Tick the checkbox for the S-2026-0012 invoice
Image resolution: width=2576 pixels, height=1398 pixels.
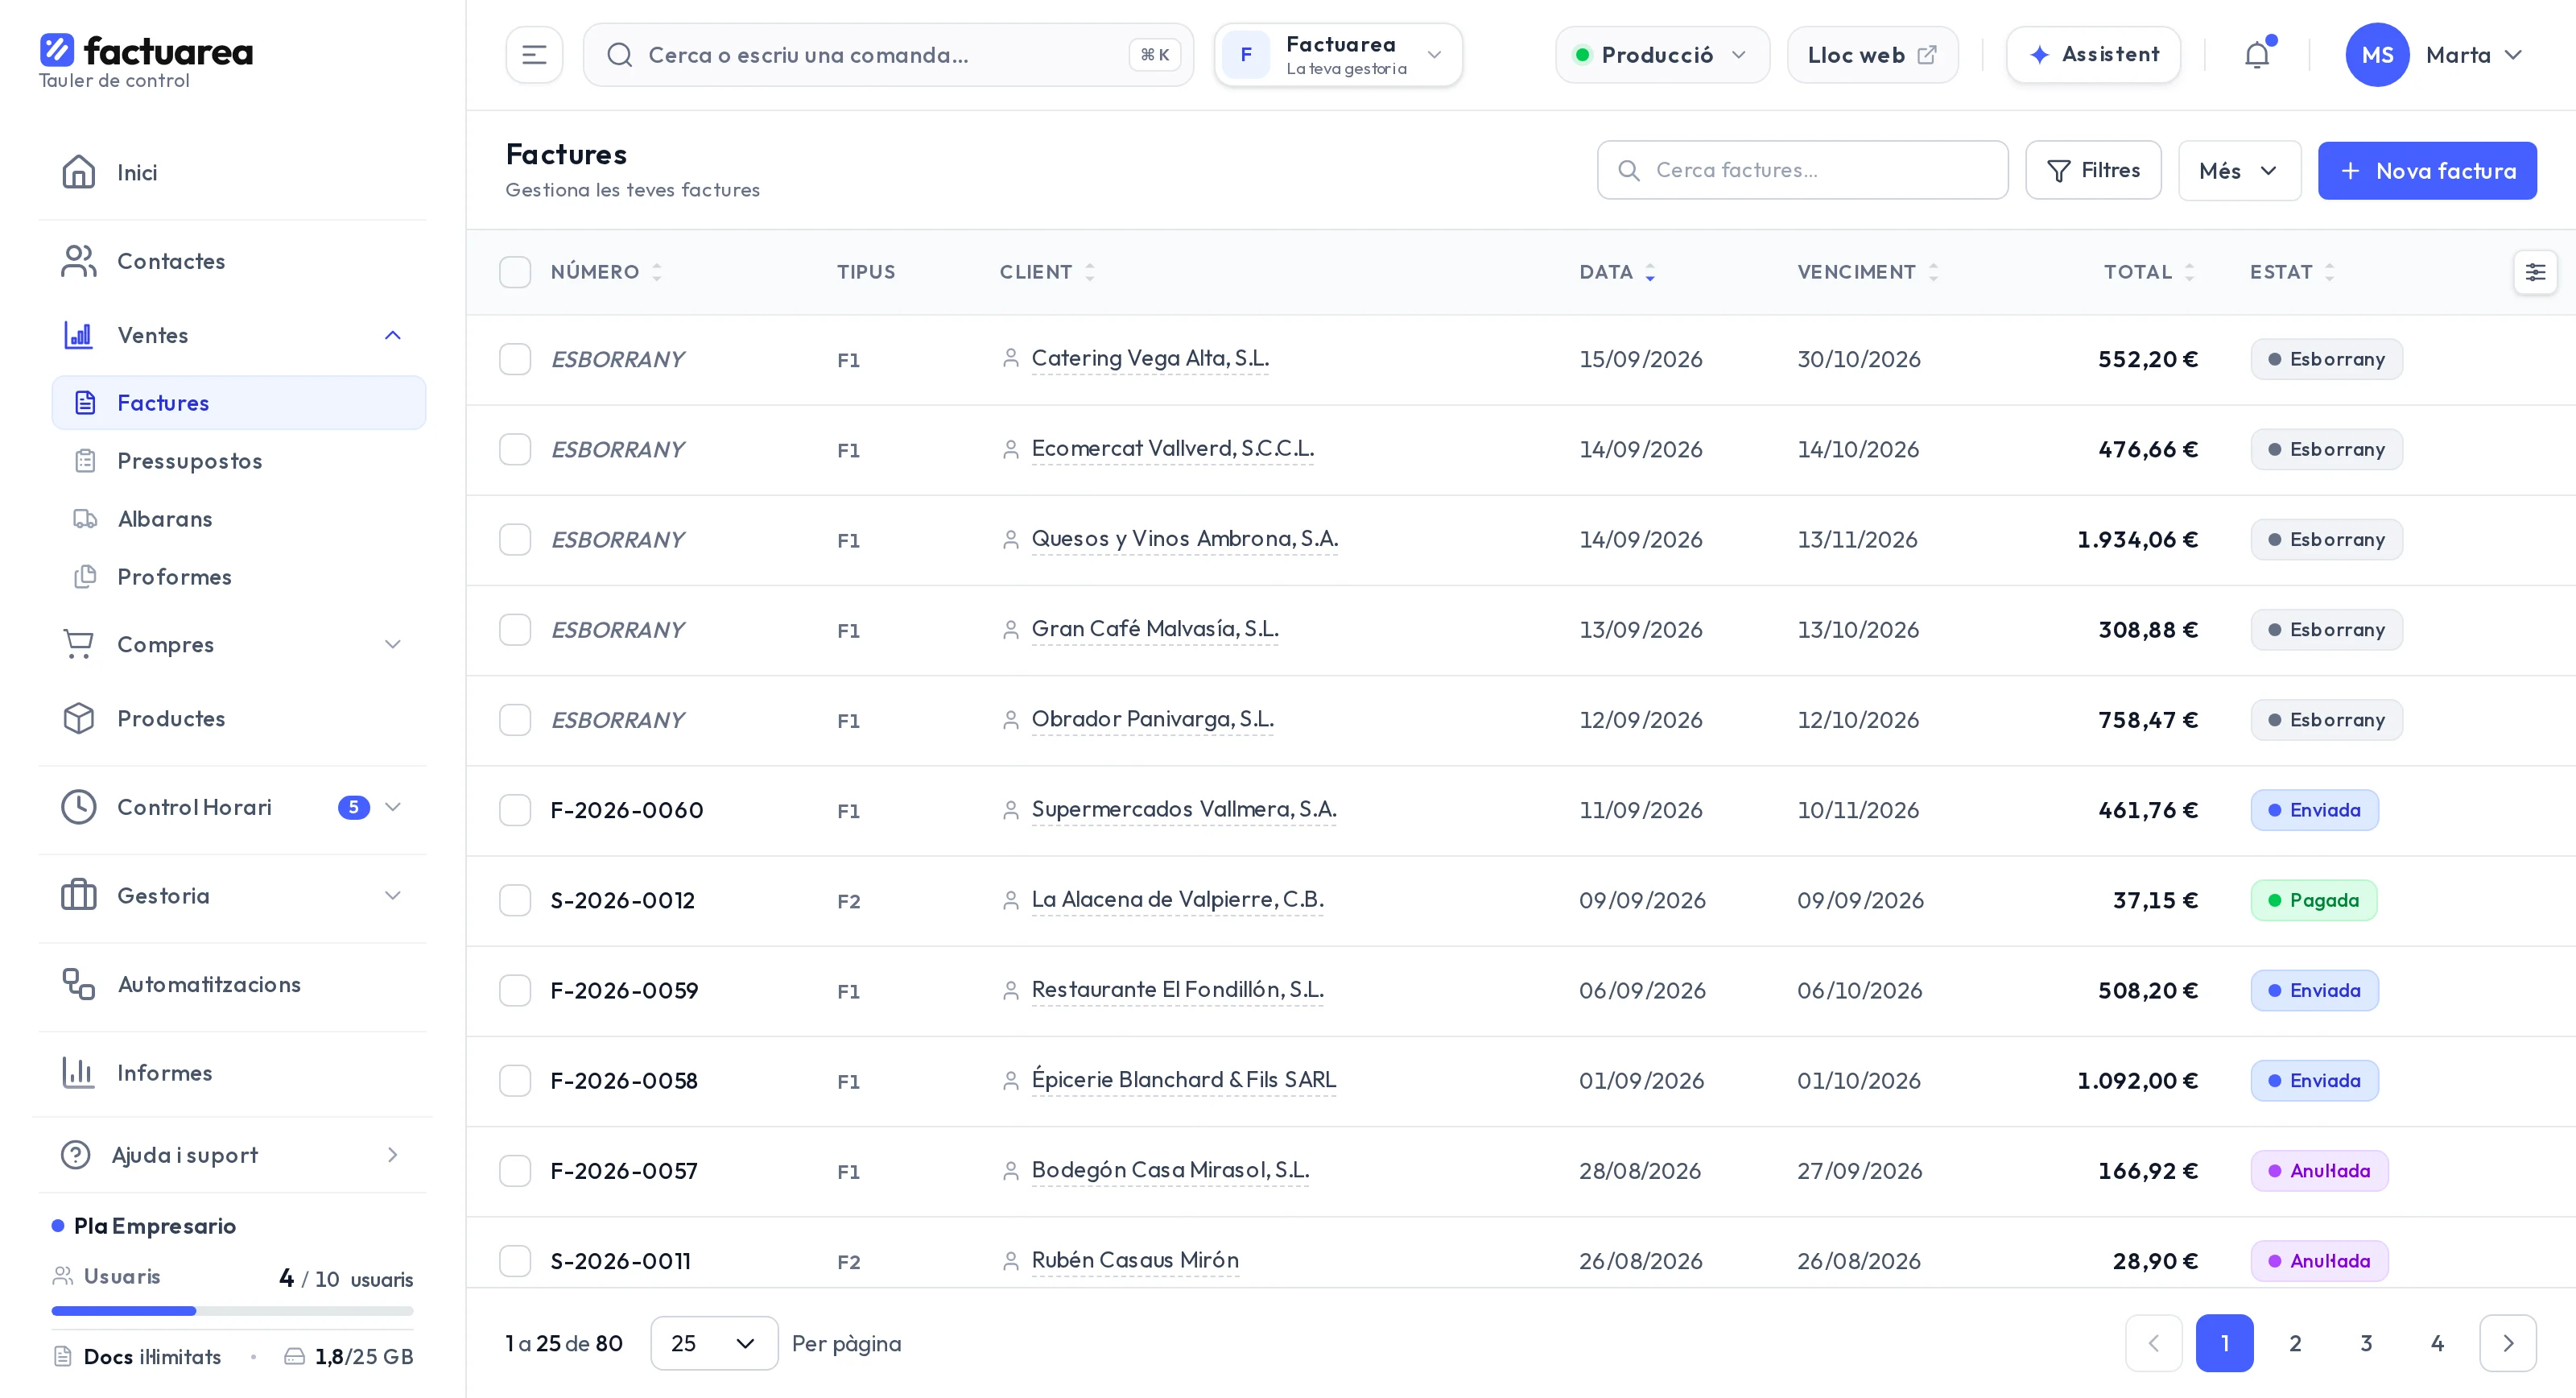click(x=515, y=900)
